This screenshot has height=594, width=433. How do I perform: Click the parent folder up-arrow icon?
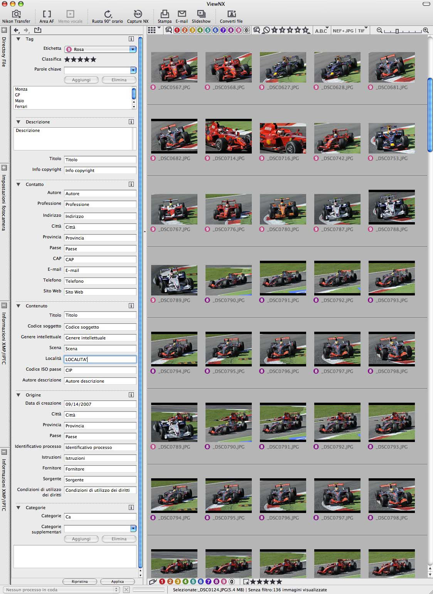(x=37, y=30)
